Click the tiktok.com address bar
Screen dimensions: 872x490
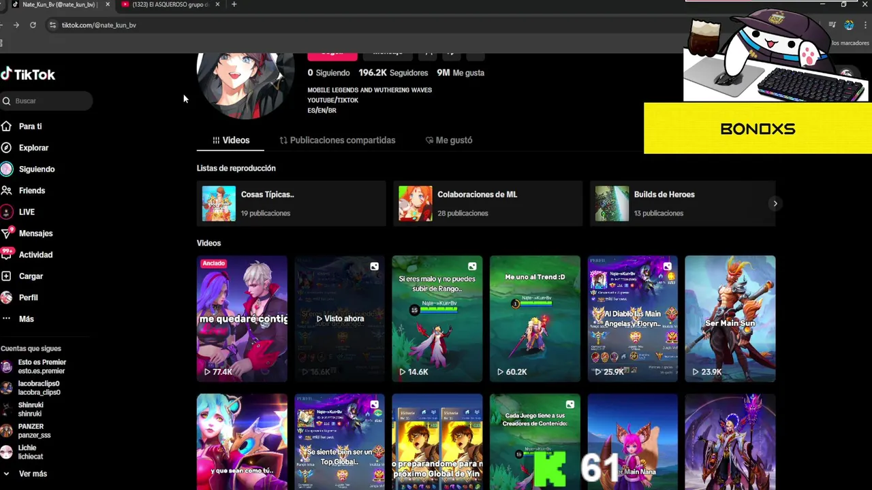point(99,25)
